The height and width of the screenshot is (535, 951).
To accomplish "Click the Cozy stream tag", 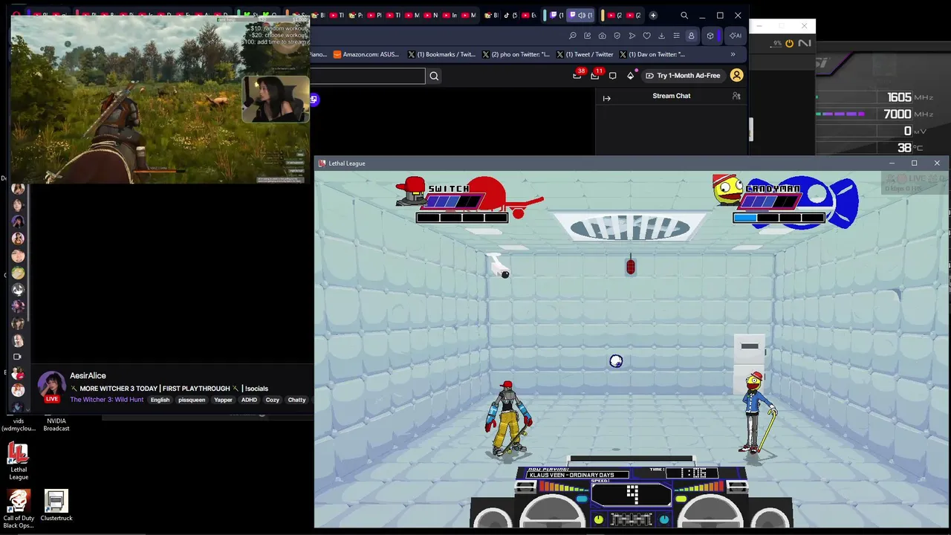I will click(273, 400).
